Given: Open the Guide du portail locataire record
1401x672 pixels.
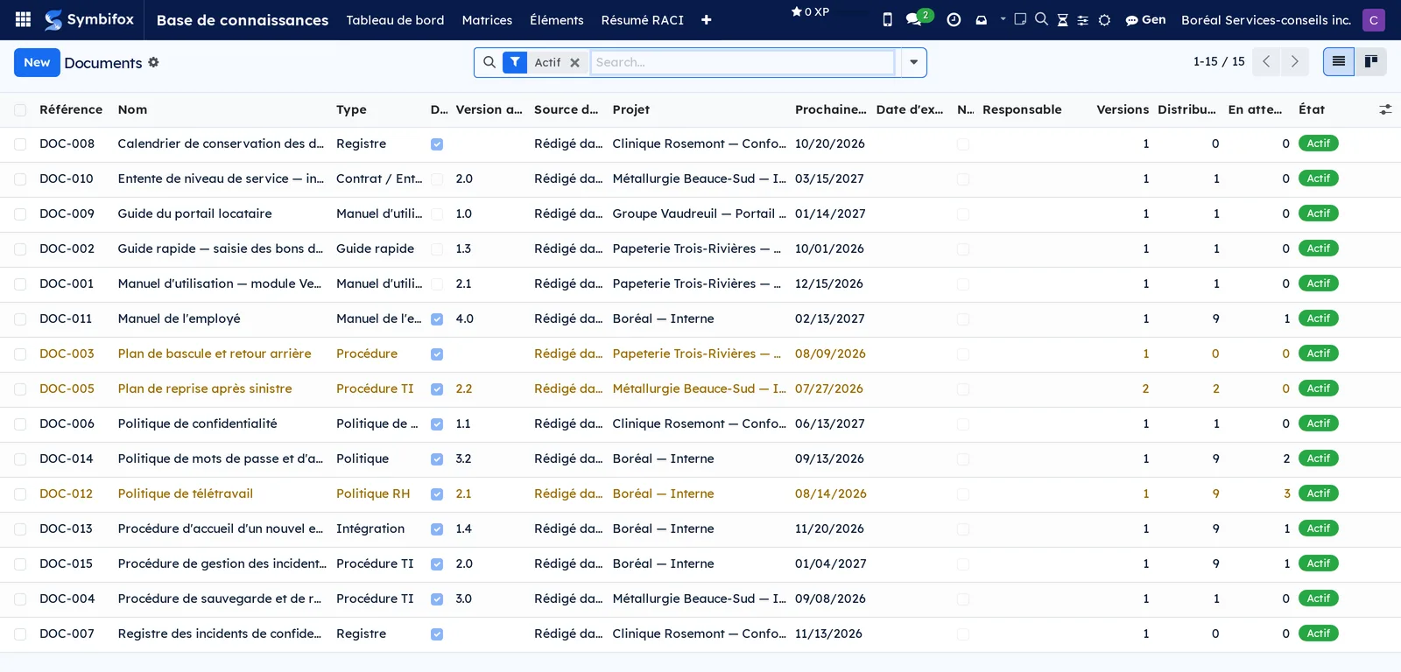Looking at the screenshot, I should pyautogui.click(x=194, y=213).
